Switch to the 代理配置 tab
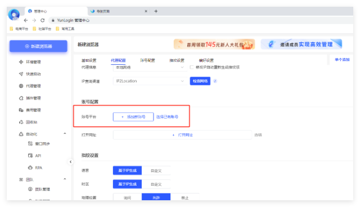The height and width of the screenshot is (207, 360). coord(118,60)
